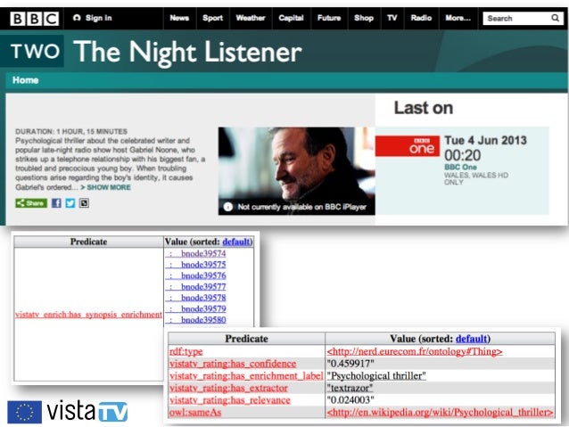This screenshot has width=569, height=427.
Task: Click the owl:sameAs predicate link
Action: [x=194, y=412]
